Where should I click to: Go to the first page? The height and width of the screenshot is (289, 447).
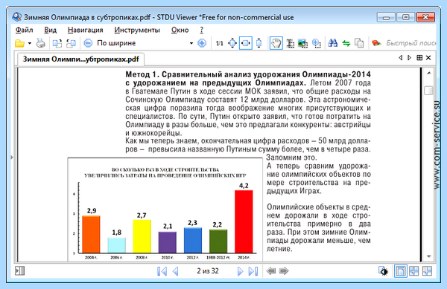(x=162, y=271)
